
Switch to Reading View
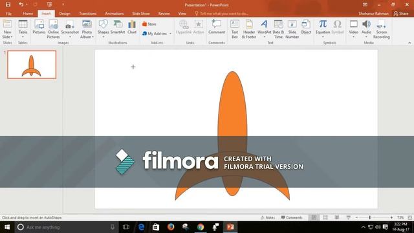(337, 217)
